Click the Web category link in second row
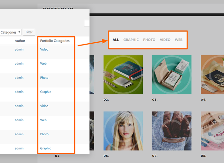 pos(43,64)
